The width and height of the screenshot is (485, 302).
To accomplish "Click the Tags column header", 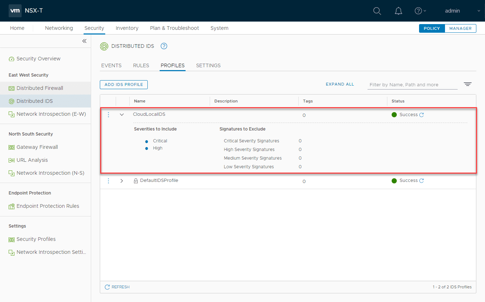I will 308,101.
